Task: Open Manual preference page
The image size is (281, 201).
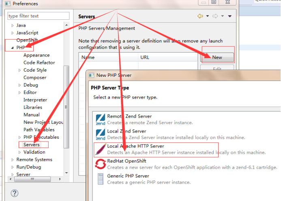Action: (32, 115)
